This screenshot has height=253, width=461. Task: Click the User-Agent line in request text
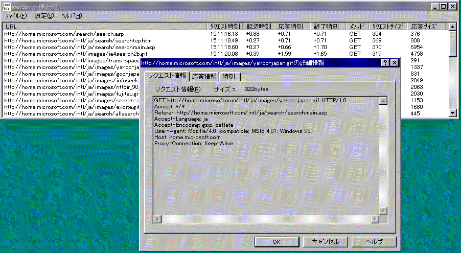click(x=234, y=131)
